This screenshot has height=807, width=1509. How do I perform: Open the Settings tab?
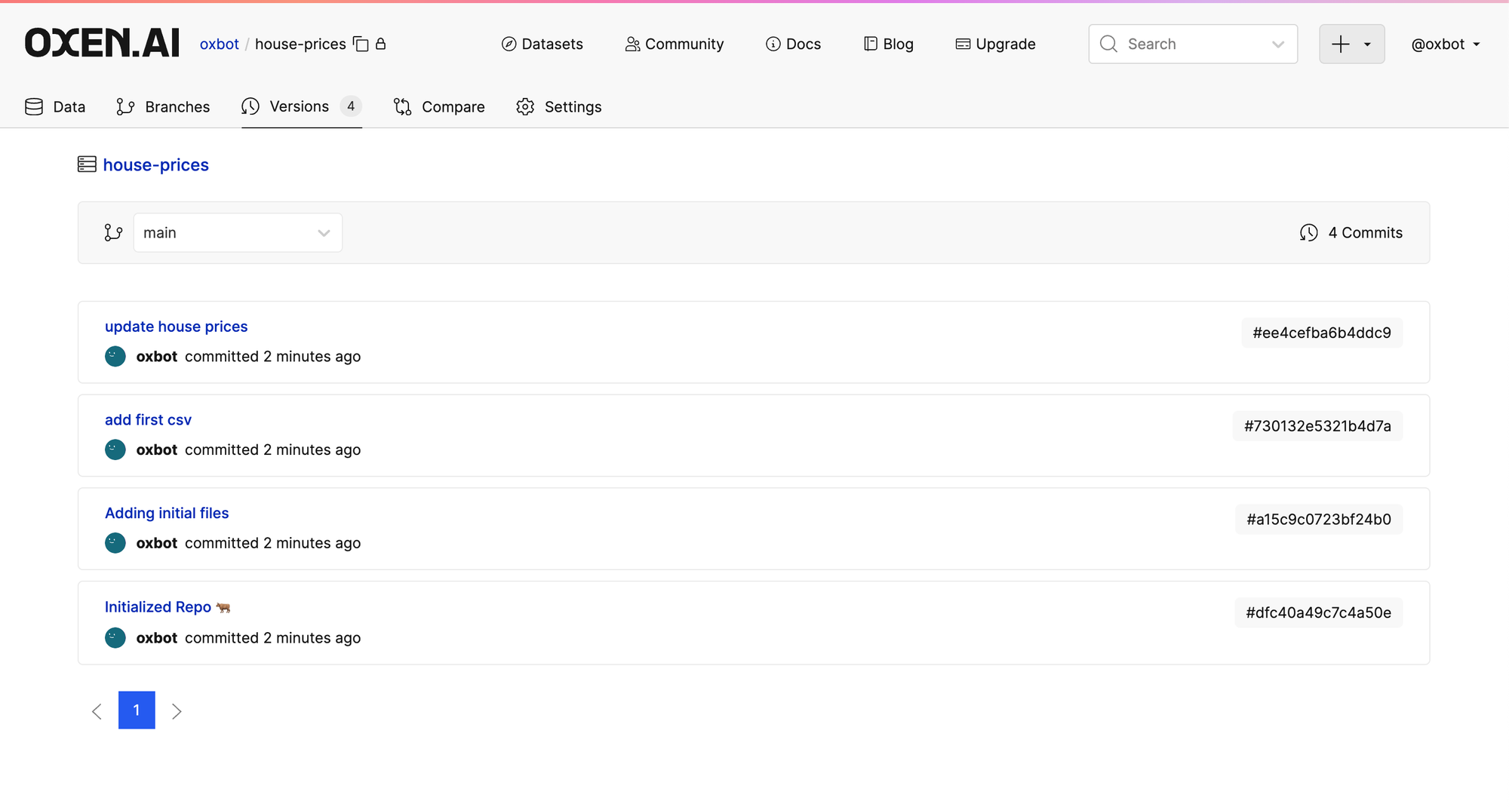click(x=559, y=107)
